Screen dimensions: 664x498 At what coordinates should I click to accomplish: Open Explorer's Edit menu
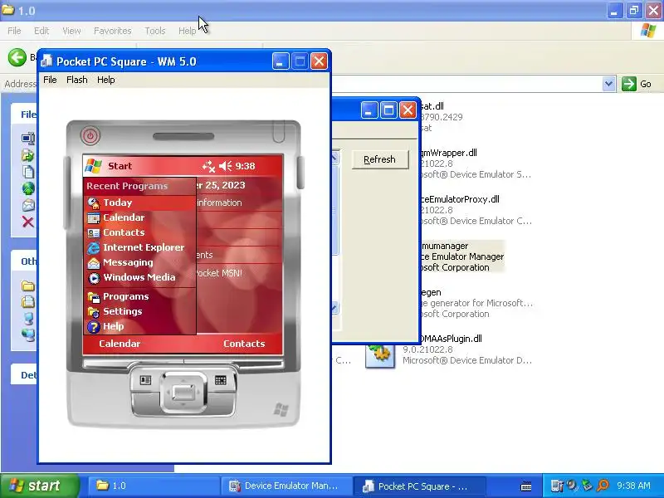[41, 31]
